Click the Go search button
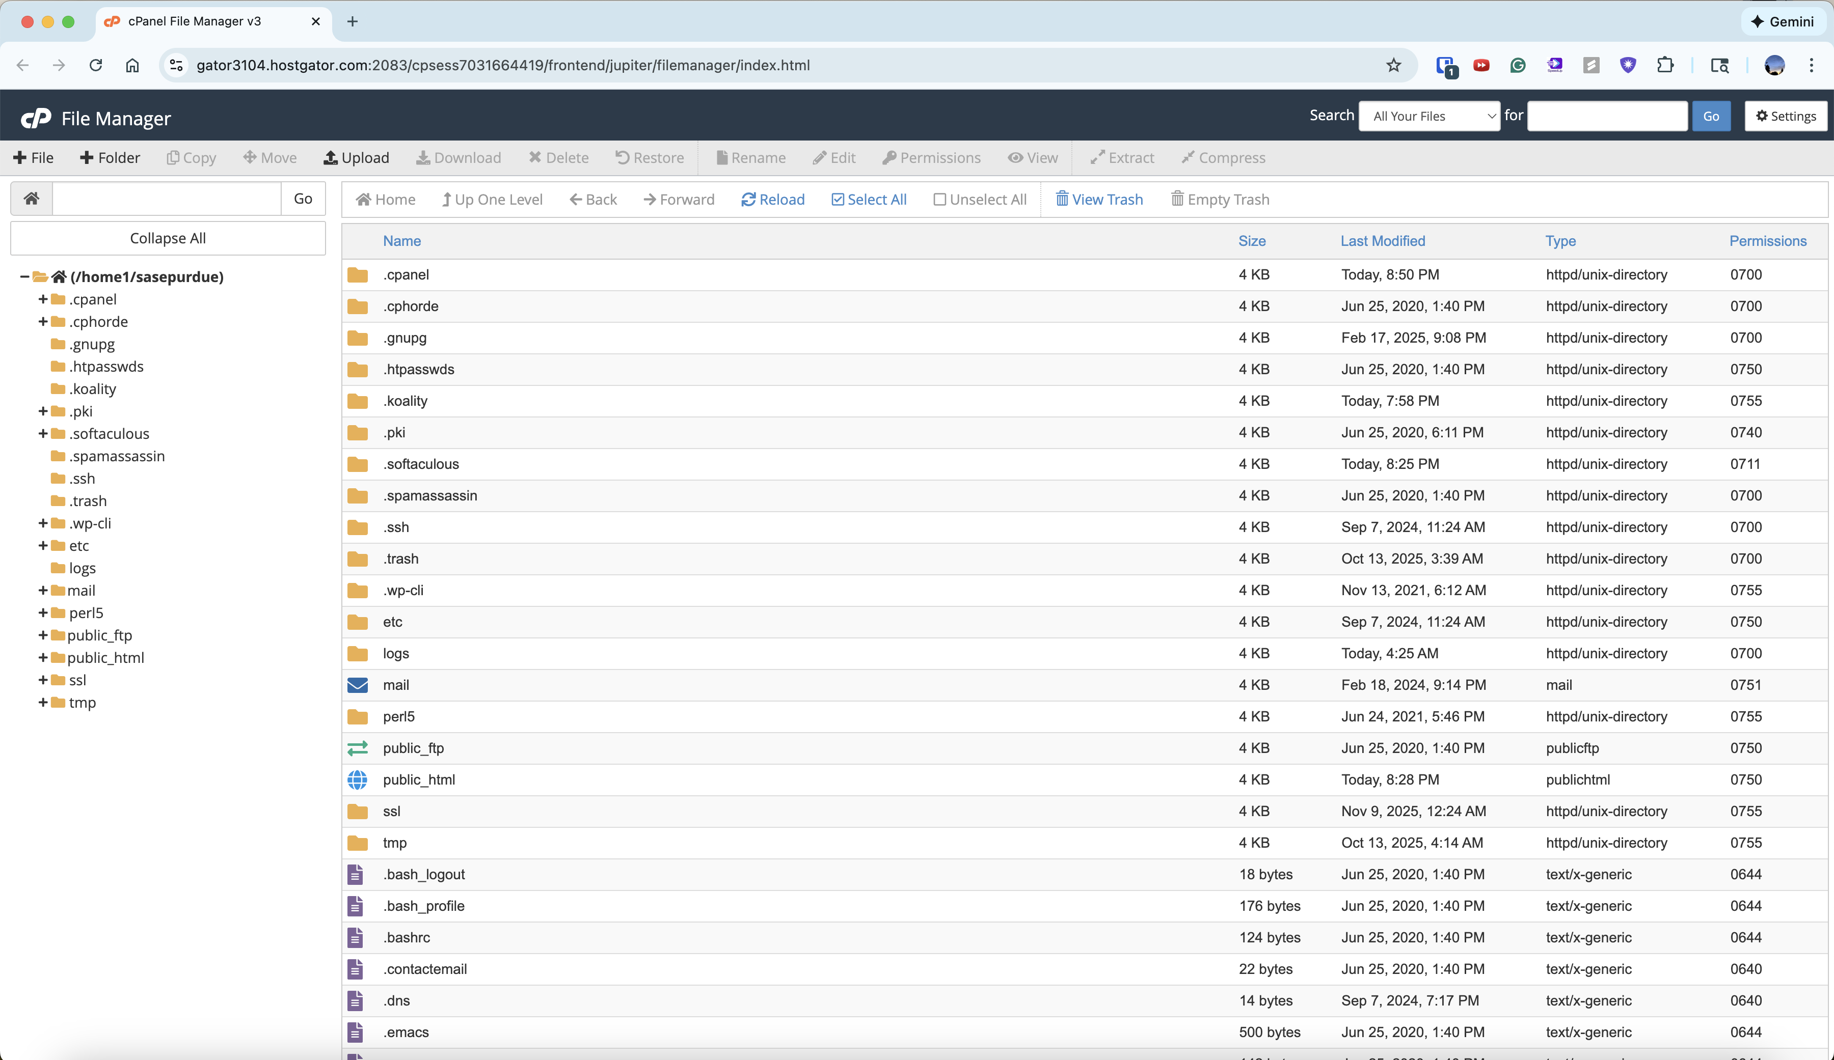This screenshot has width=1834, height=1060. pos(1711,116)
